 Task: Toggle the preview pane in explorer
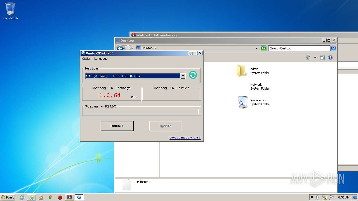(x=322, y=58)
